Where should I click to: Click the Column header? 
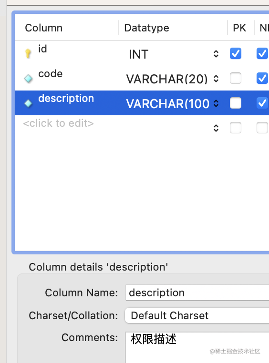43,28
